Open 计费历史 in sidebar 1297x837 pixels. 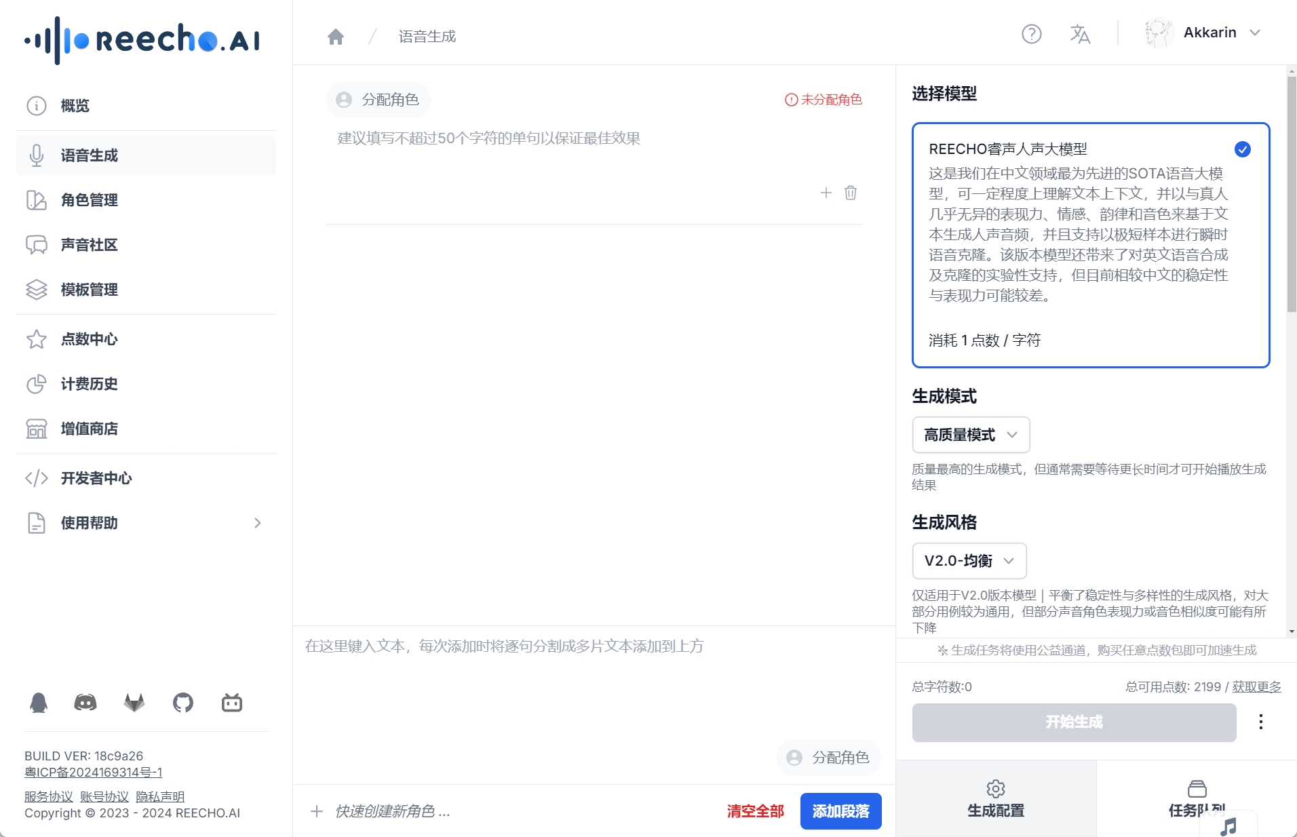click(x=146, y=384)
